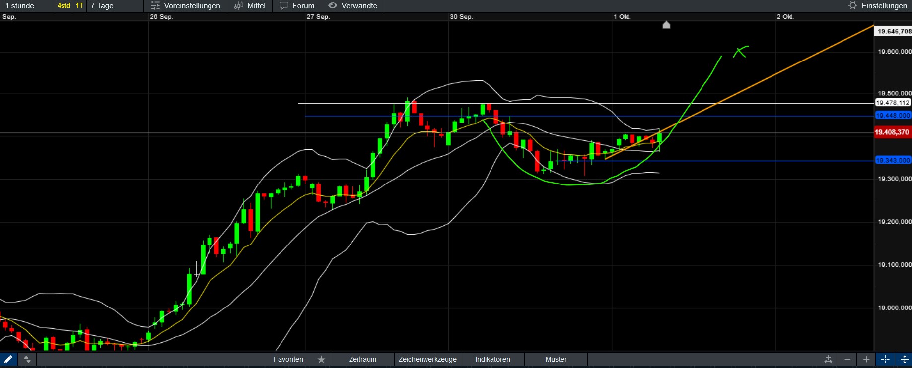The height and width of the screenshot is (368, 912).
Task: Zoom in with the plus button
Action: [866, 359]
